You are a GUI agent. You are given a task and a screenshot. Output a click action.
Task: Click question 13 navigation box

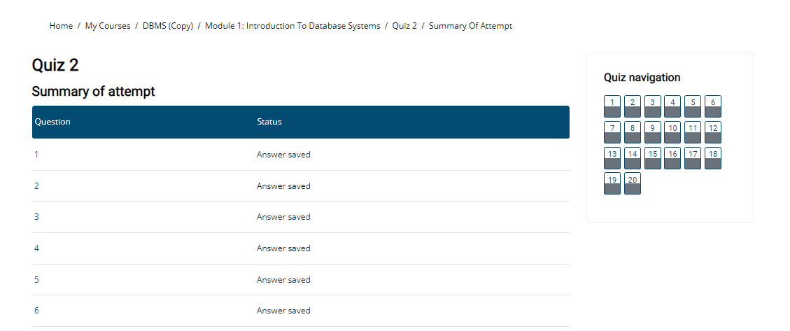click(x=612, y=157)
